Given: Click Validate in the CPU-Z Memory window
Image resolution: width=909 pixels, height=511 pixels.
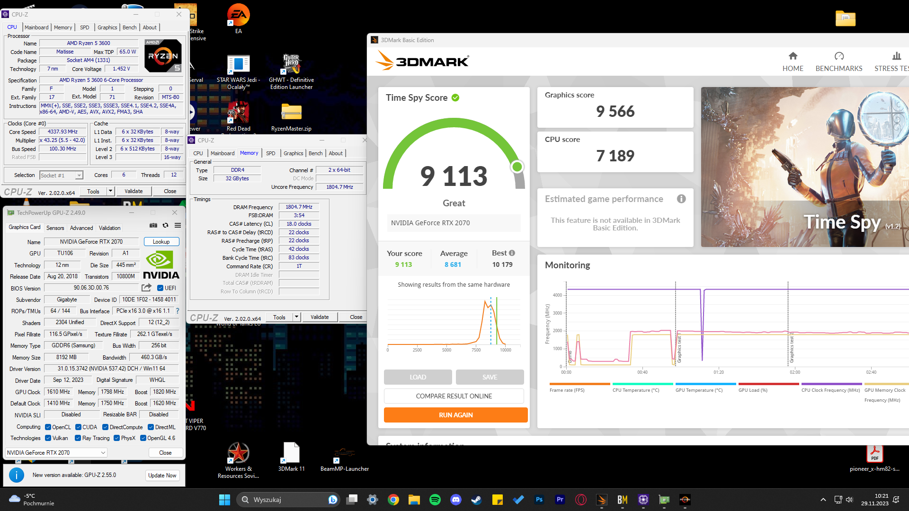Looking at the screenshot, I should coord(320,317).
